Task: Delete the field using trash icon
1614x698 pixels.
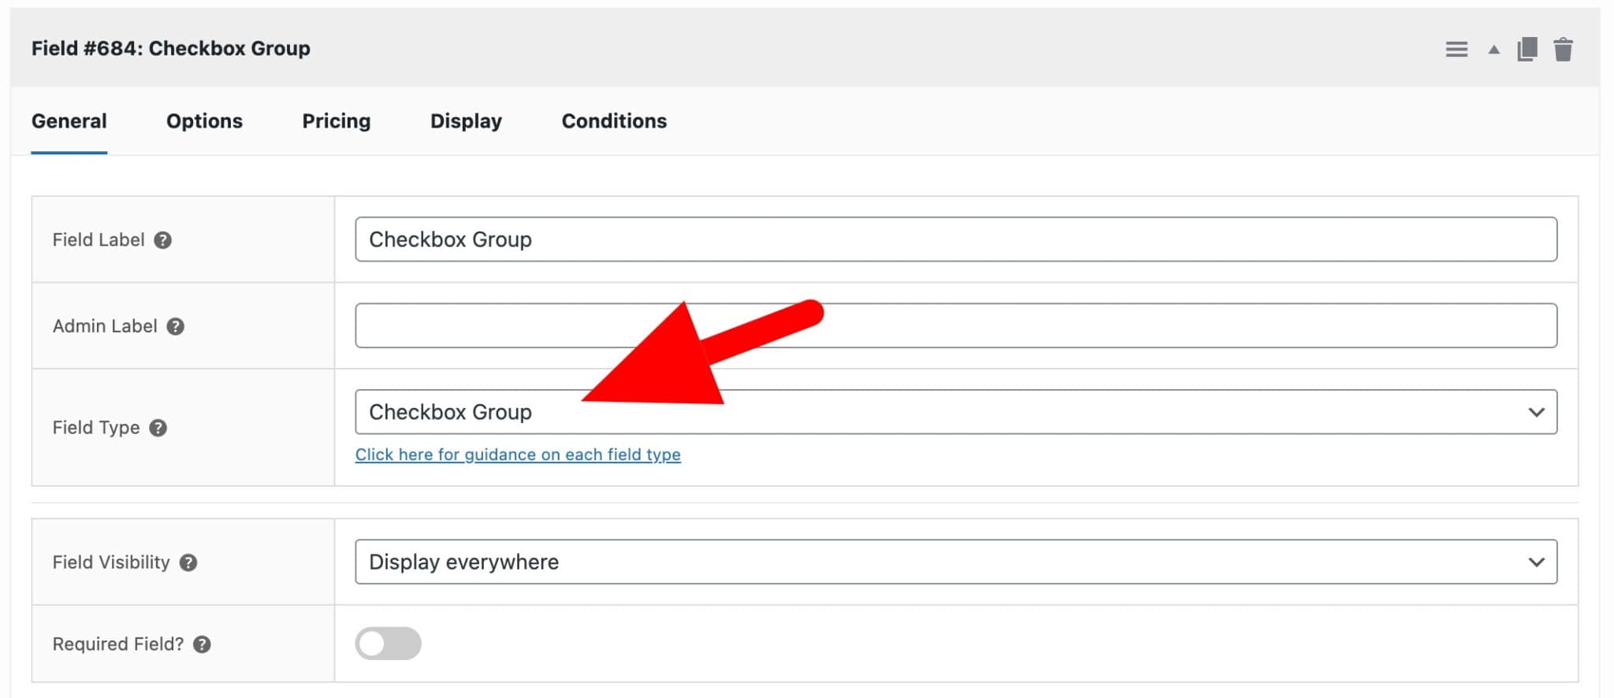Action: pyautogui.click(x=1564, y=49)
